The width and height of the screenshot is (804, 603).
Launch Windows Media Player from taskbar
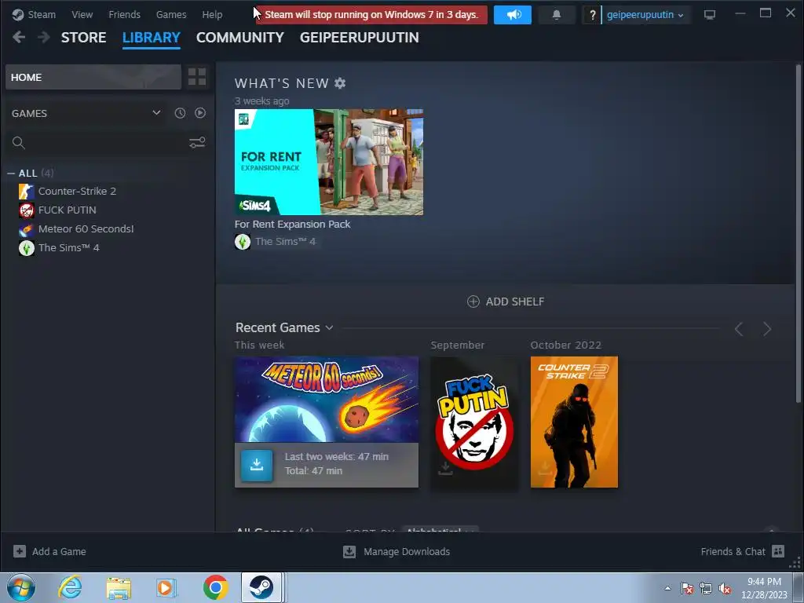(166, 587)
